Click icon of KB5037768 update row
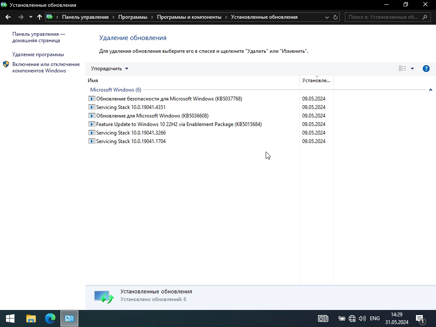436x327 pixels. 92,98
